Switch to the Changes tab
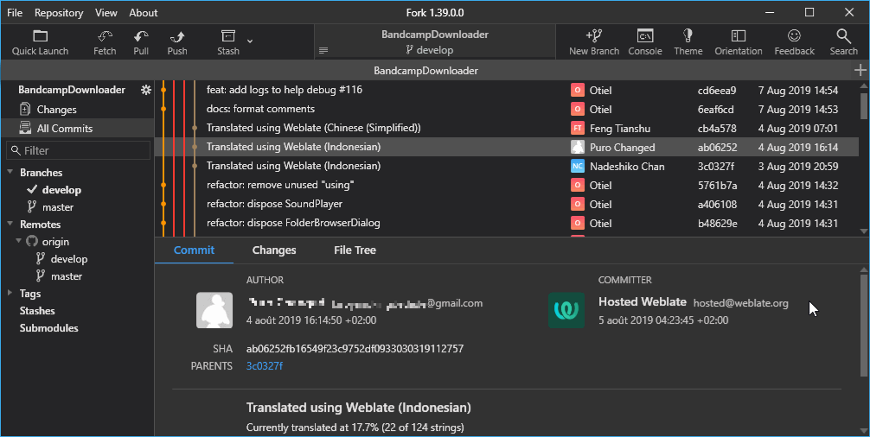 coord(274,250)
